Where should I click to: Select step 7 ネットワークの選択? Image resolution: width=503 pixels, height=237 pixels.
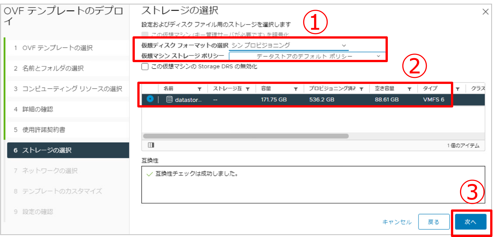[68, 171]
